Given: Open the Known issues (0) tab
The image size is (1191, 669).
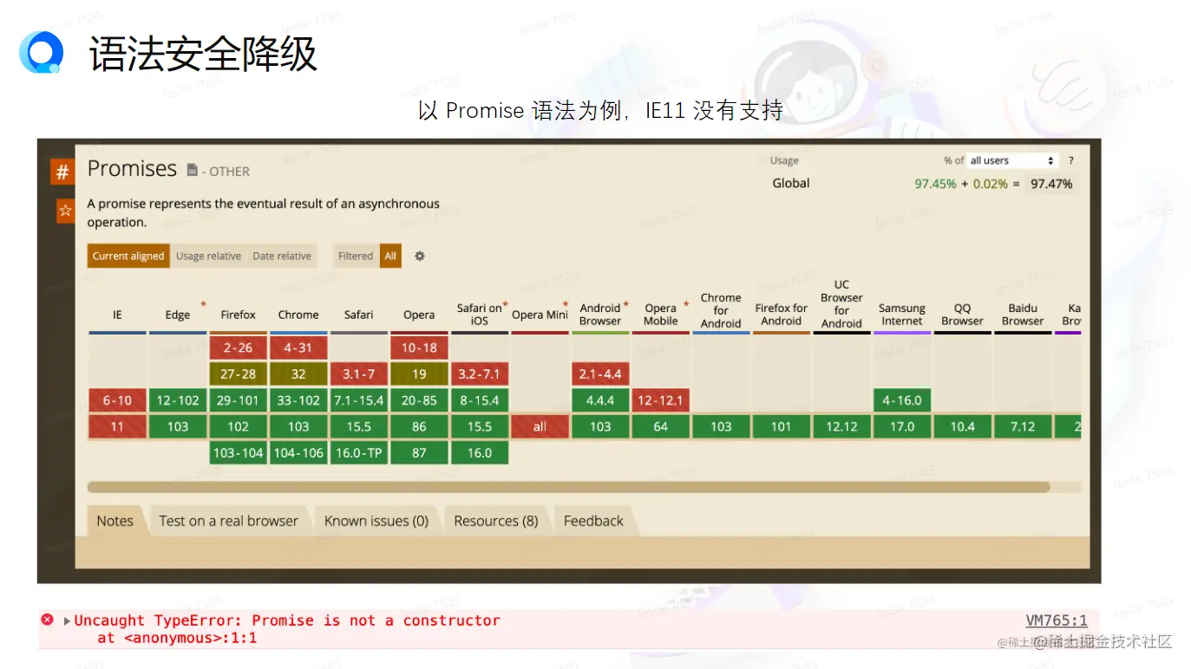Looking at the screenshot, I should 376,521.
